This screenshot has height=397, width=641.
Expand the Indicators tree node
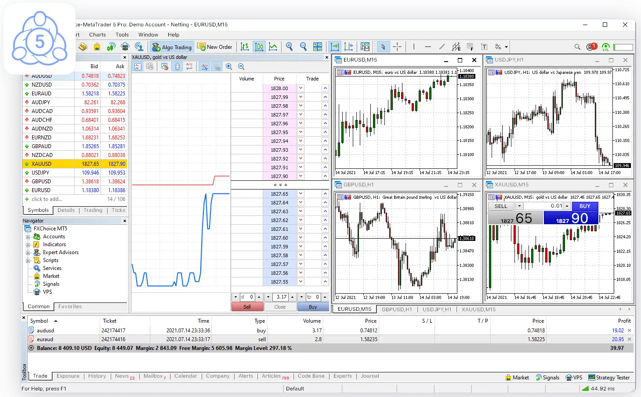28,245
